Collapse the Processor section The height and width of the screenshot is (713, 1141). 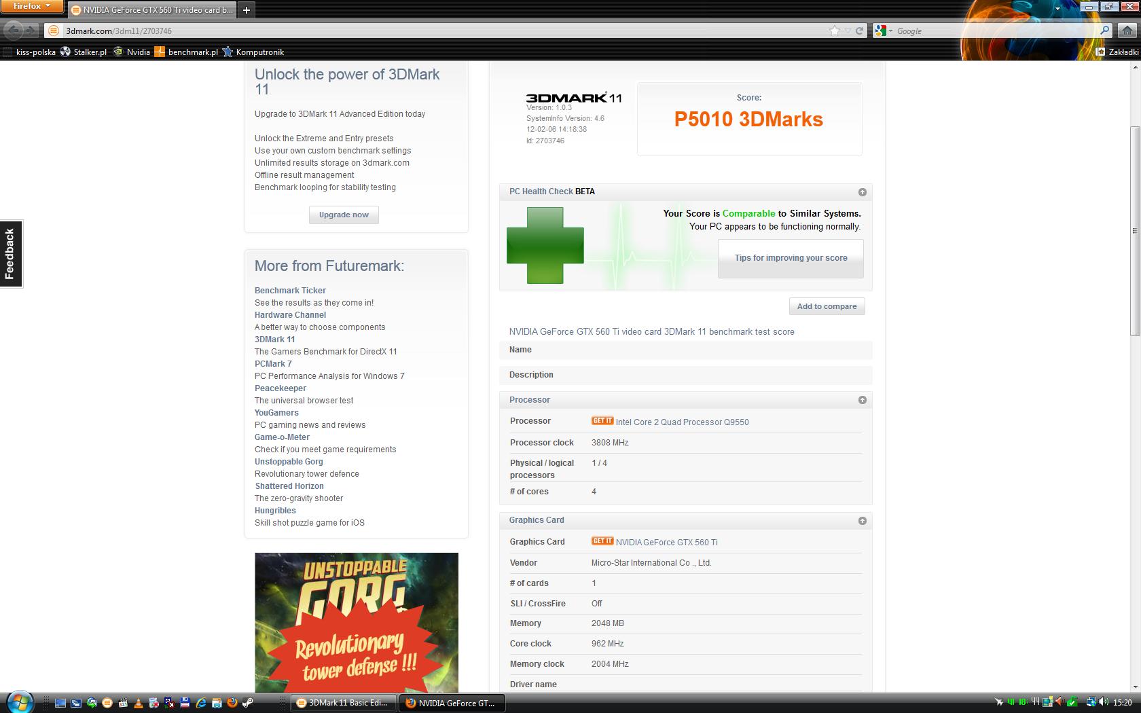[x=862, y=400]
